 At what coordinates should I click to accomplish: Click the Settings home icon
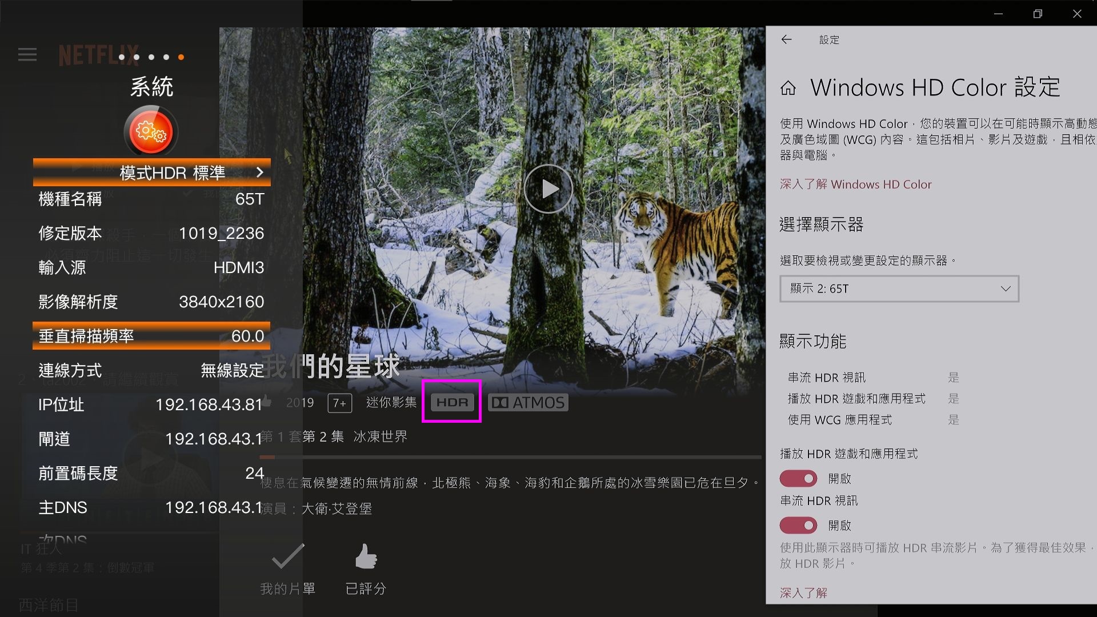(788, 88)
